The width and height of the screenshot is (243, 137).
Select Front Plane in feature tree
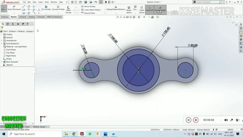click(x=9, y=49)
